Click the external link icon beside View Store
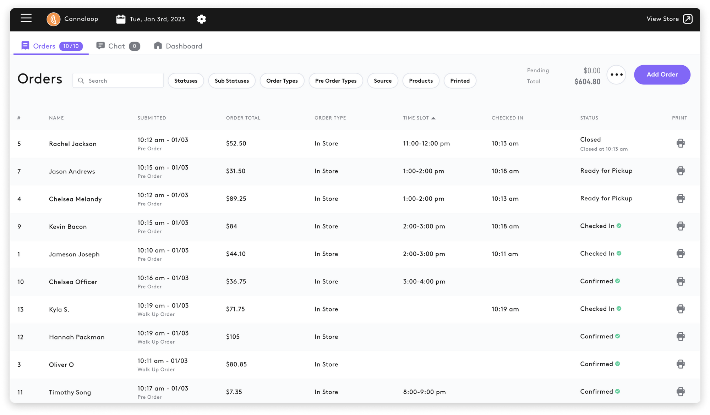Viewport: 710px width, 415px height. pos(688,18)
